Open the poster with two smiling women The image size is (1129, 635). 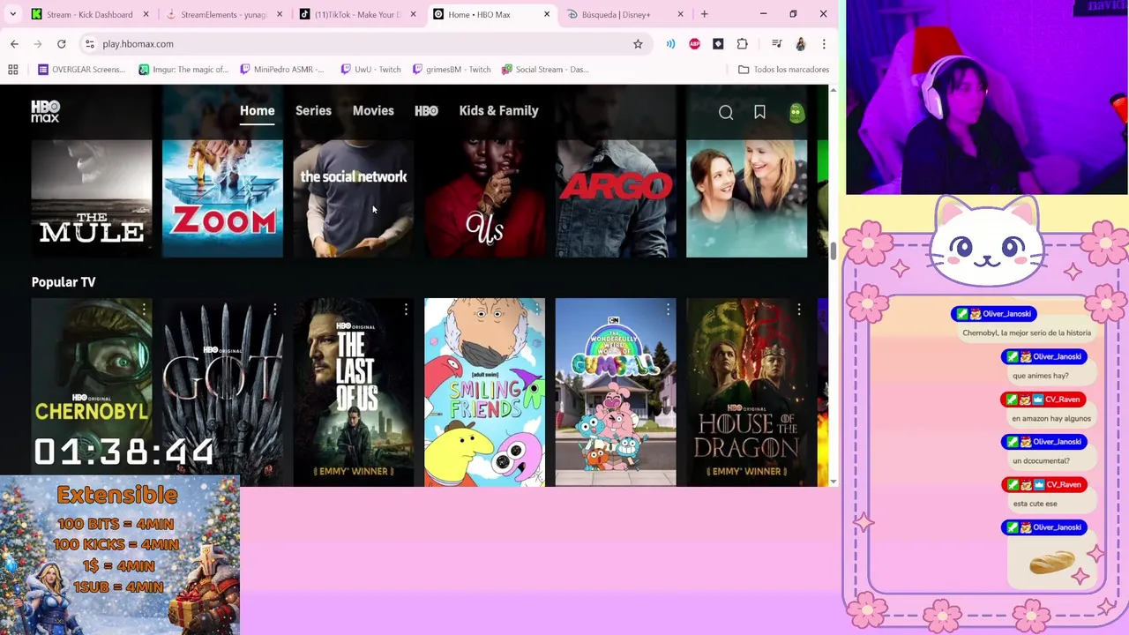[746, 198]
